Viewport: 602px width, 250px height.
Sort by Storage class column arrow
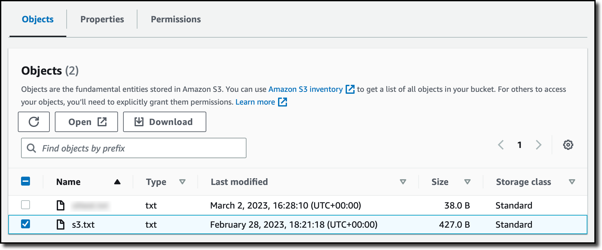[572, 182]
